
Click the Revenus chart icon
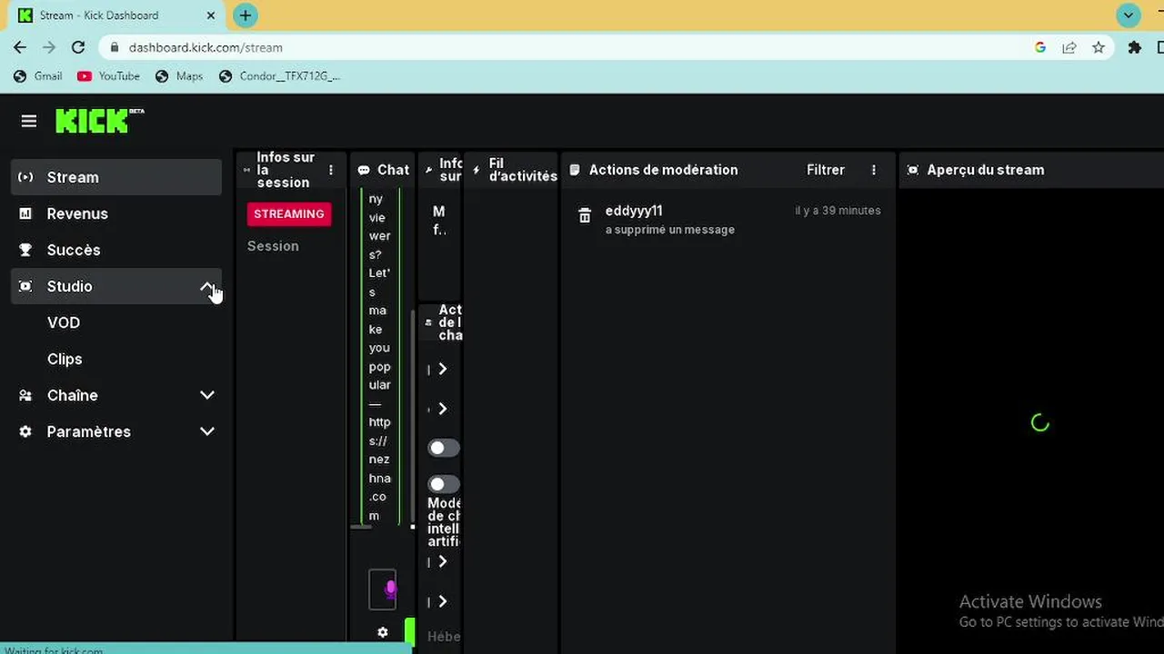click(x=25, y=213)
